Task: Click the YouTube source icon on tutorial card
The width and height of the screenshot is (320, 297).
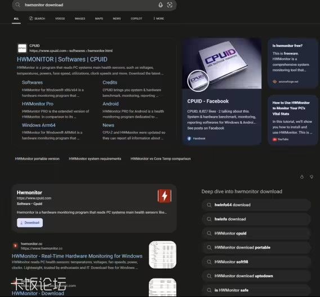Action: coord(275,139)
